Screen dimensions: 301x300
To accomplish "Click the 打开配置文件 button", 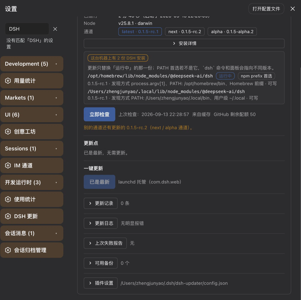I will coord(266,9).
